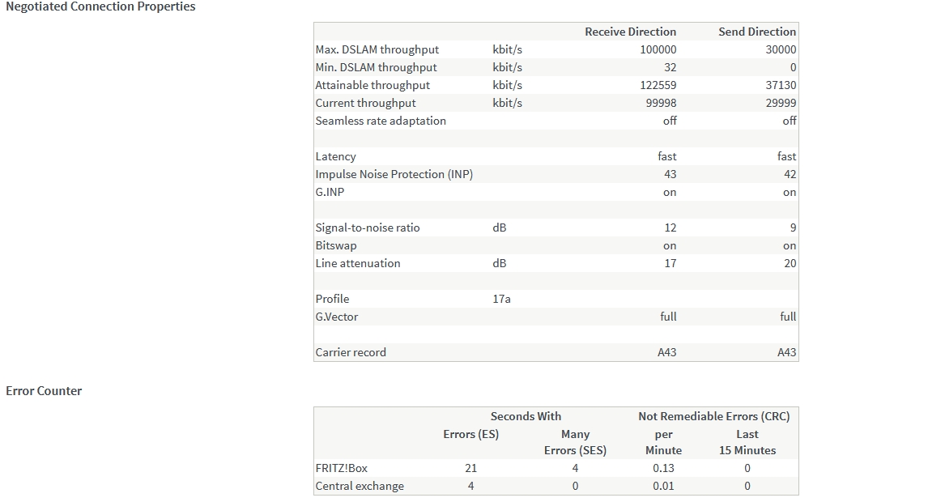The height and width of the screenshot is (502, 928).
Task: Click the Errors (ES) column header
Action: point(471,434)
